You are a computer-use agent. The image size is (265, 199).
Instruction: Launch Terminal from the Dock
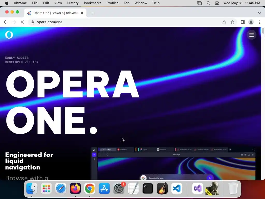[x=148, y=188]
